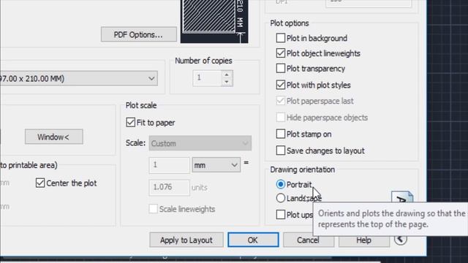Click the Window< selection button
This screenshot has width=468, height=263.
[54, 137]
